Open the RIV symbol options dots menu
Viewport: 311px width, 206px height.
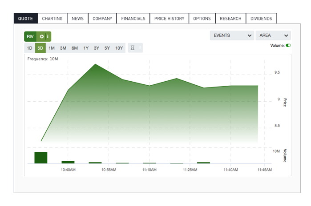[x=48, y=36]
